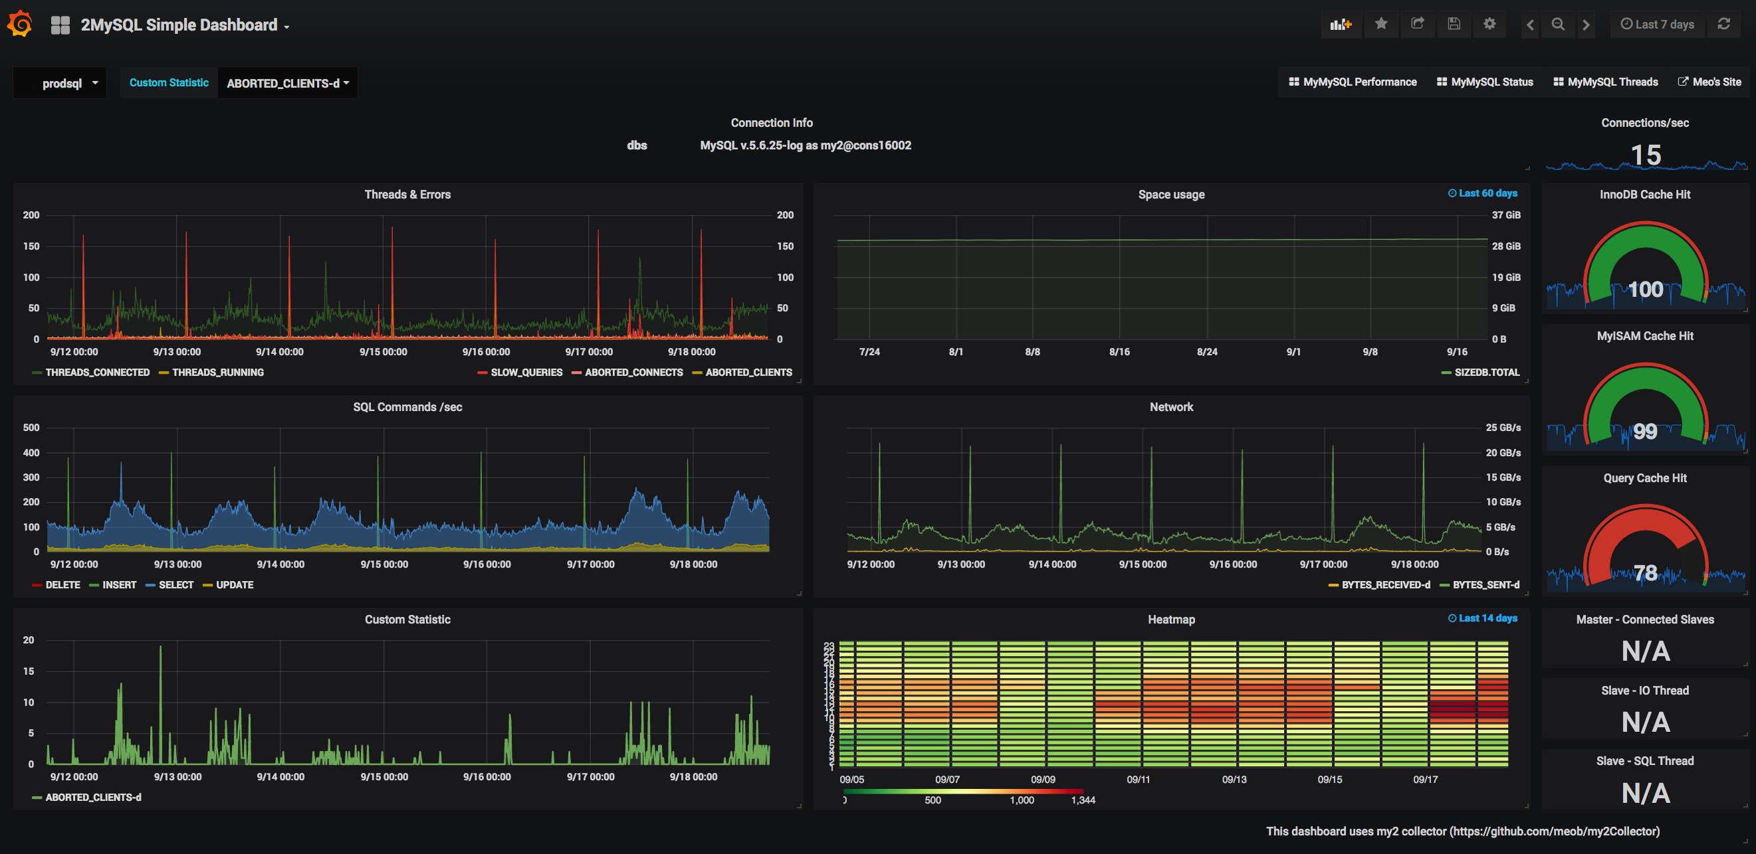Open the MyMySQL Threads dashboard link
This screenshot has width=1756, height=854.
1605,82
